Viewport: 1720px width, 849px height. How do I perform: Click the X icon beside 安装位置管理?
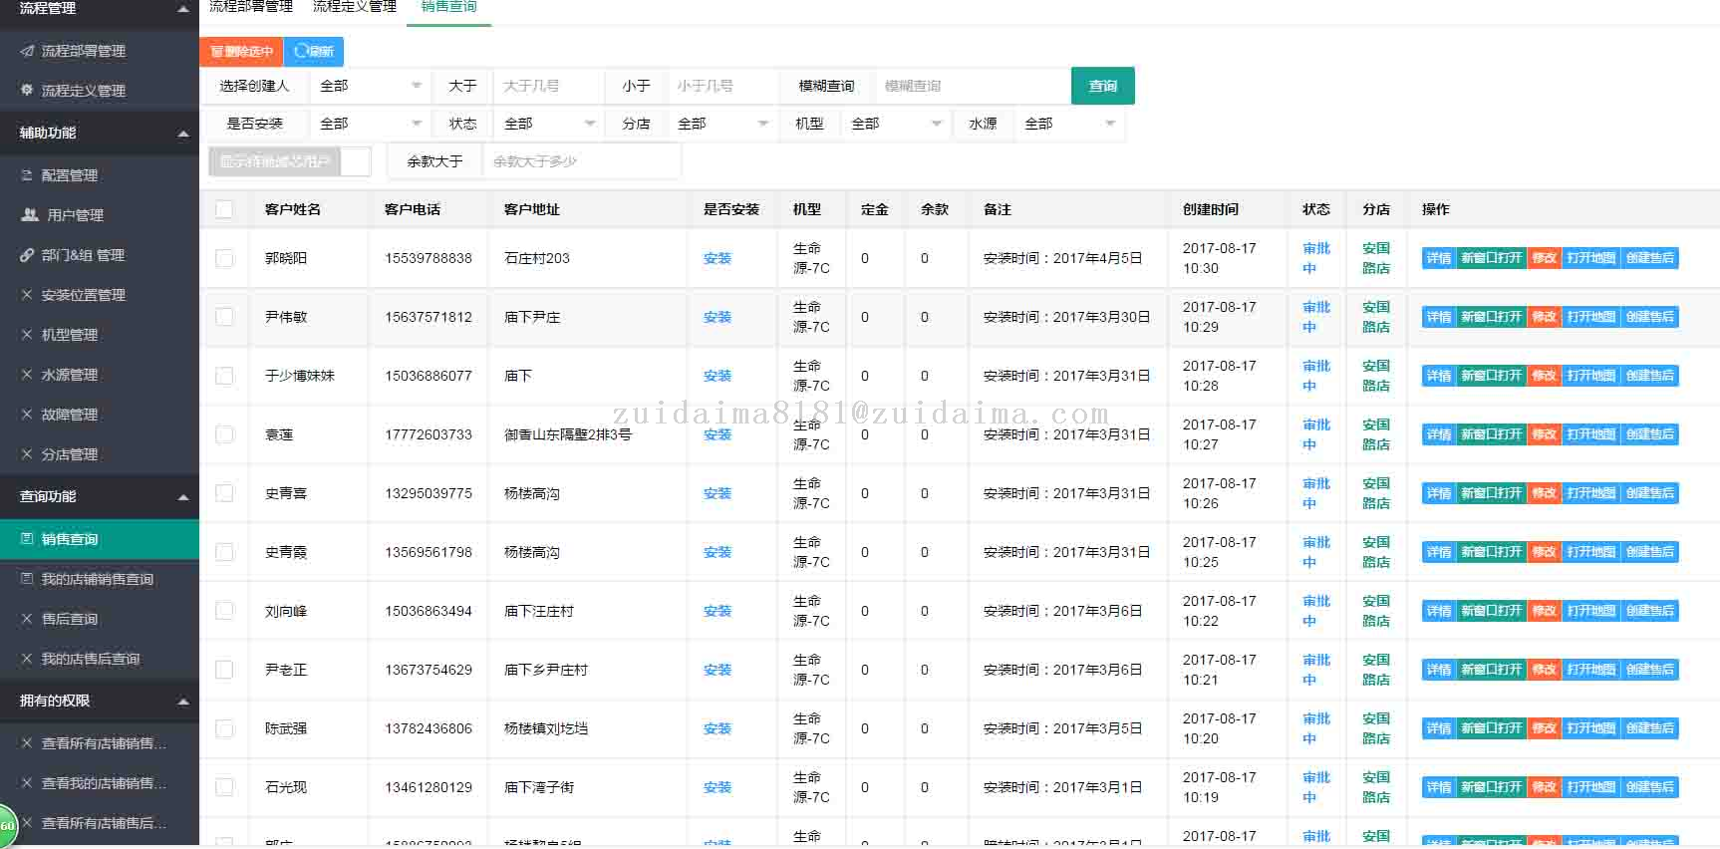(x=27, y=295)
